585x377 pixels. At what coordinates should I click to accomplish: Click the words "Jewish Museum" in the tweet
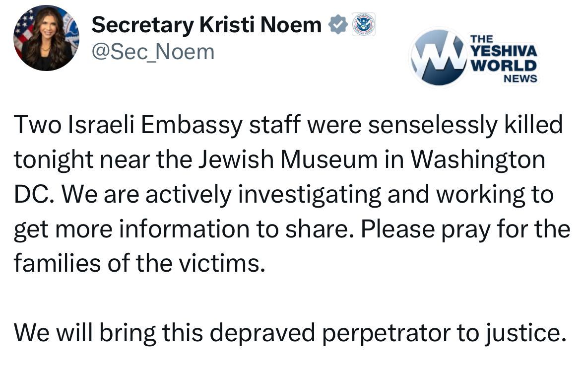pos(287,159)
